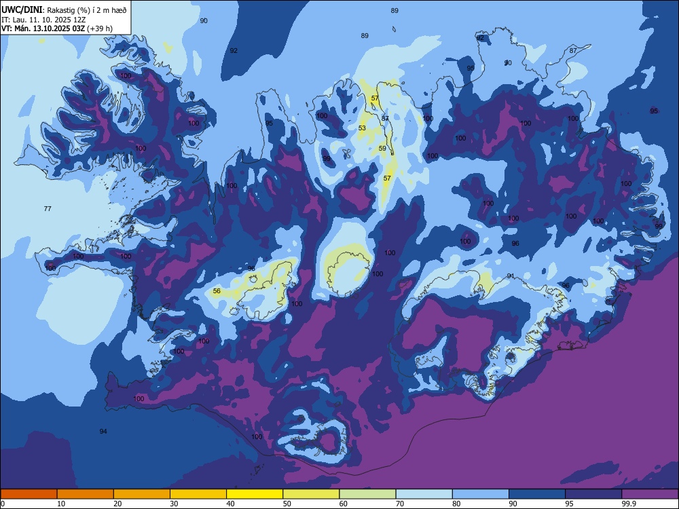This screenshot has height=509, width=679.
Task: Select the '59' humidity value in the north
Action: [x=382, y=149]
